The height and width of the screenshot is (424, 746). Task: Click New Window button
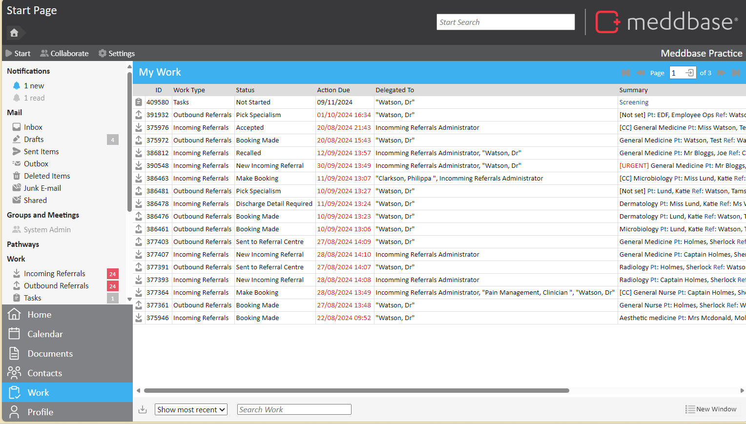click(x=711, y=409)
